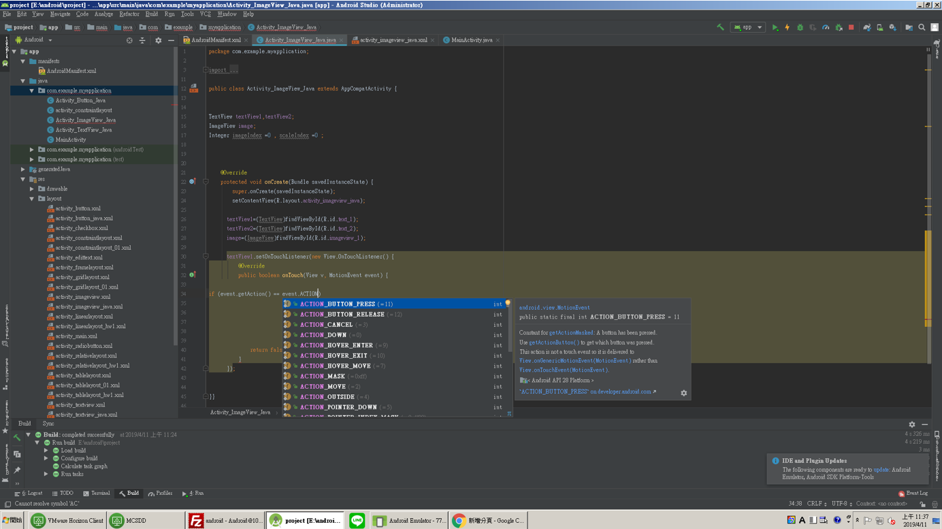942x529 pixels.
Task: Toggle the Terminal tool window
Action: 96,493
